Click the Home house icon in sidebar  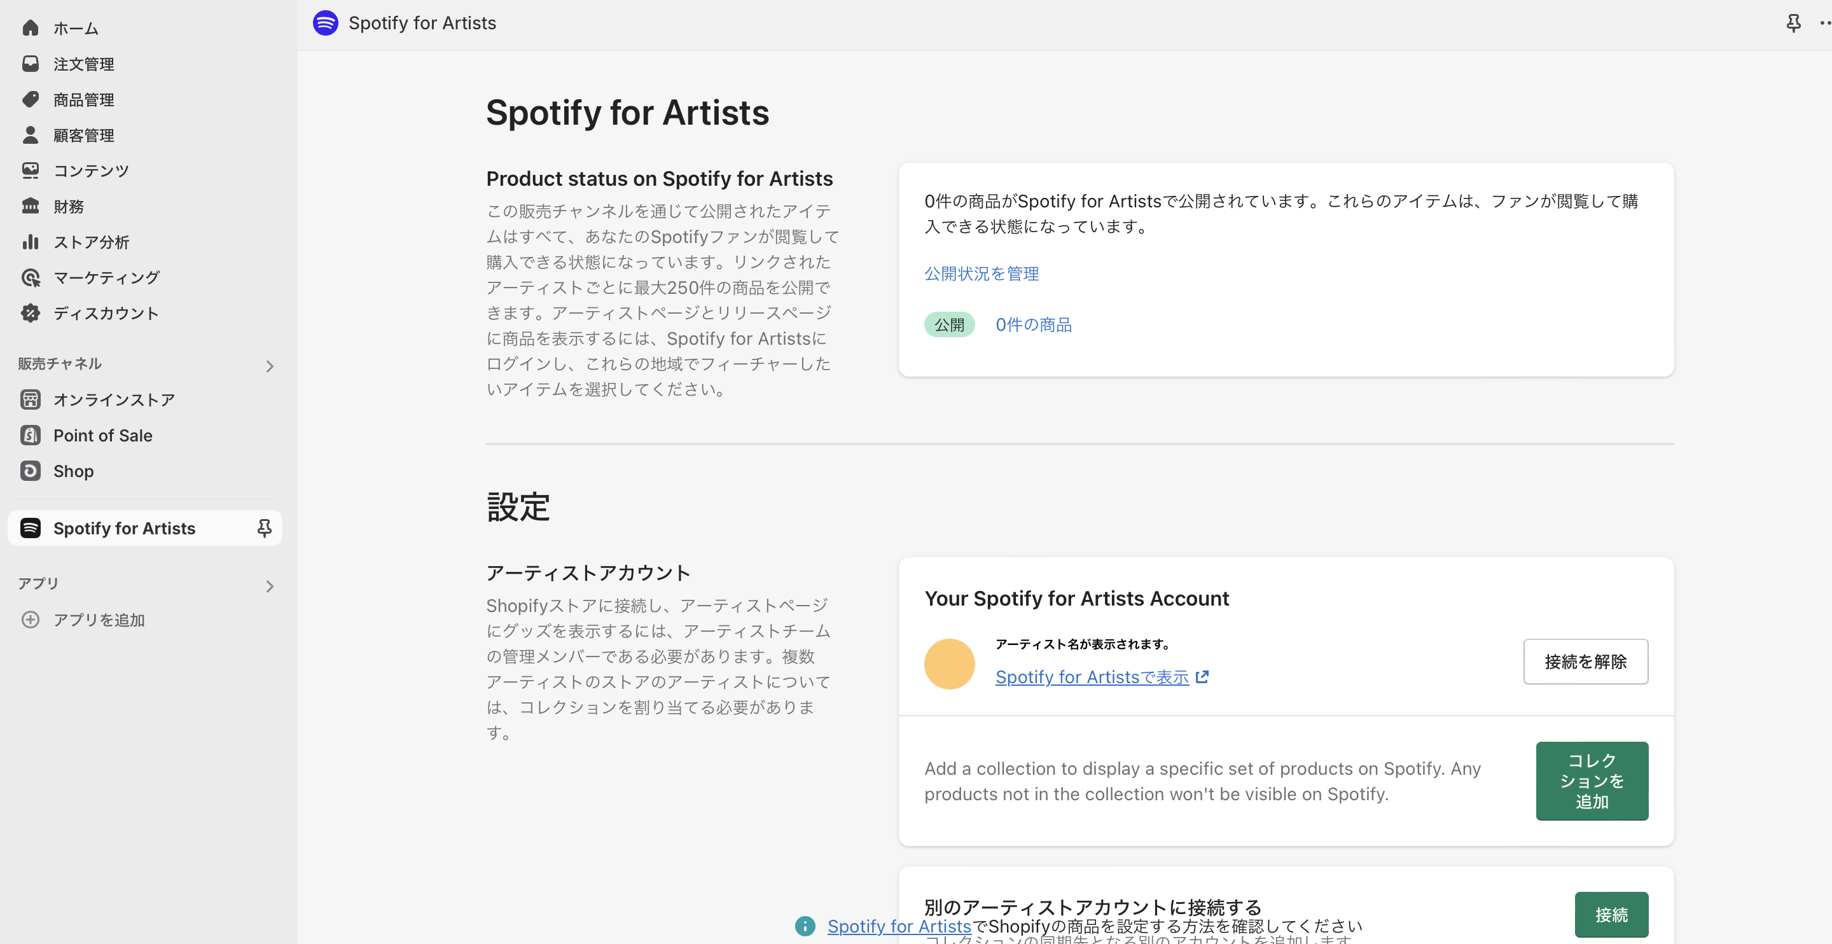pos(30,28)
